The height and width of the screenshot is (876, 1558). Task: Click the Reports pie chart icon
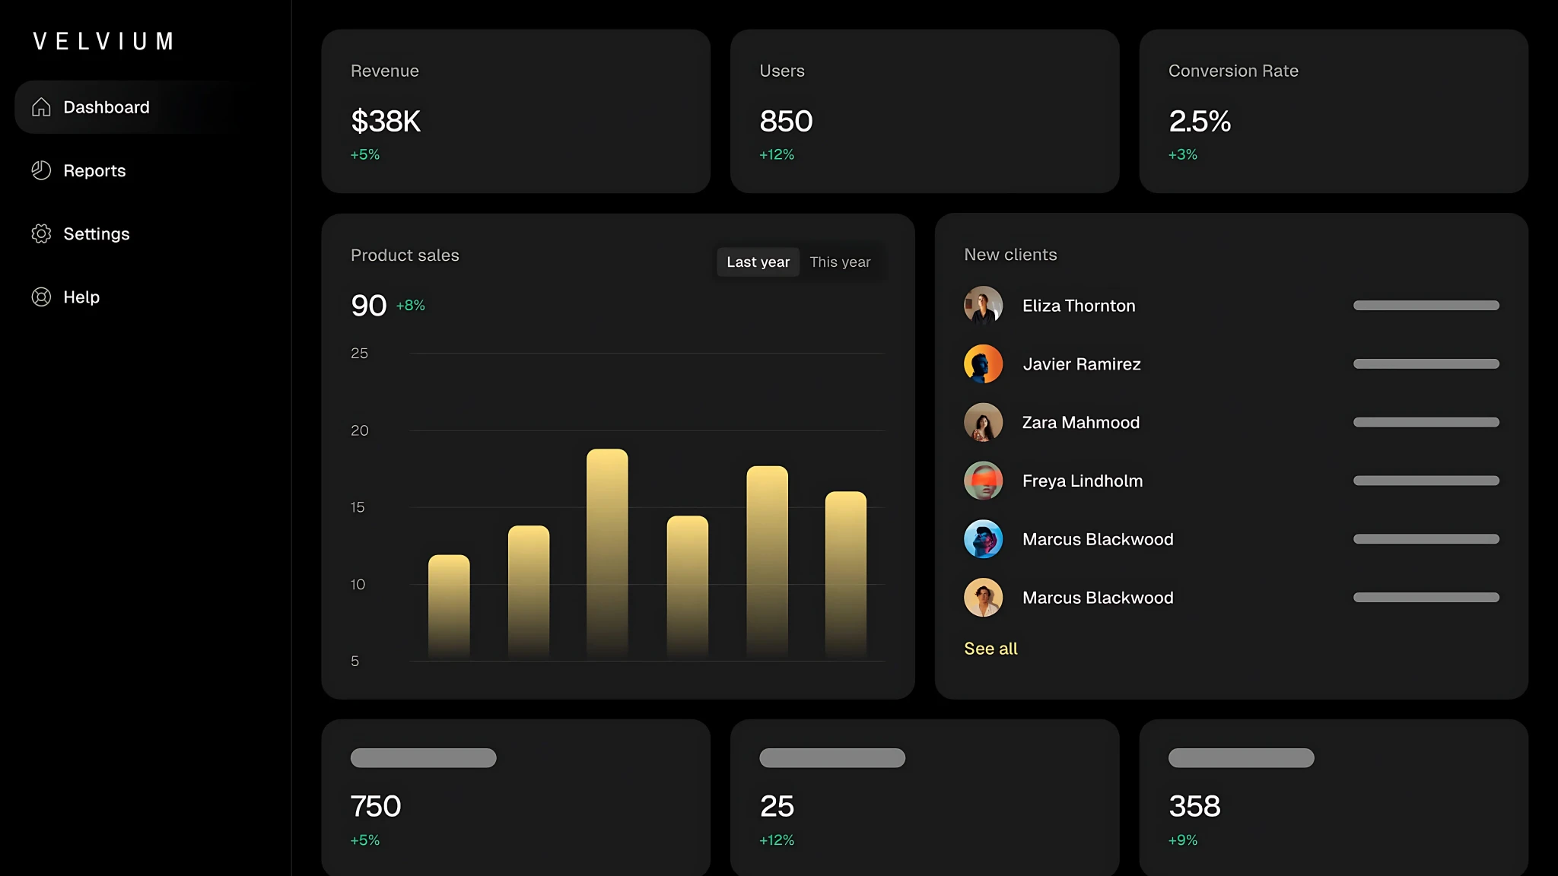[x=41, y=170]
